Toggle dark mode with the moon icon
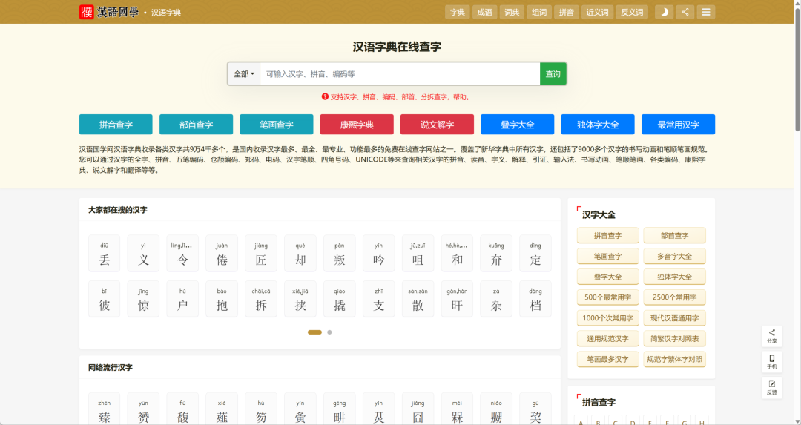Screen dimensions: 801x425 (664, 13)
